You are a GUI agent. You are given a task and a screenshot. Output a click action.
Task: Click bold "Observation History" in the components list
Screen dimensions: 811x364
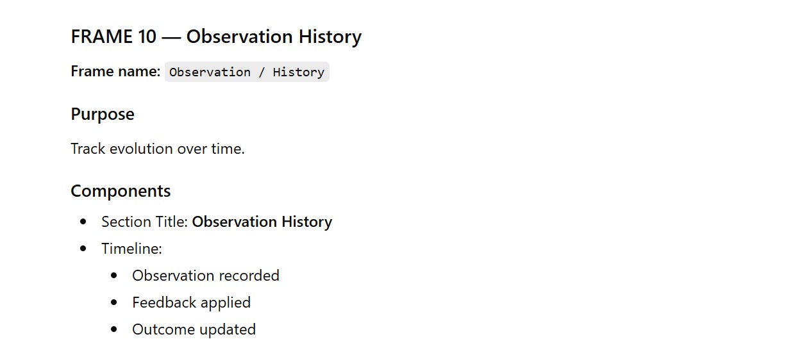(262, 222)
